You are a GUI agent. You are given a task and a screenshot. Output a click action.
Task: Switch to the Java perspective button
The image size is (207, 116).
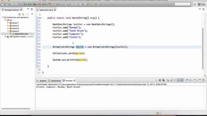point(202,4)
